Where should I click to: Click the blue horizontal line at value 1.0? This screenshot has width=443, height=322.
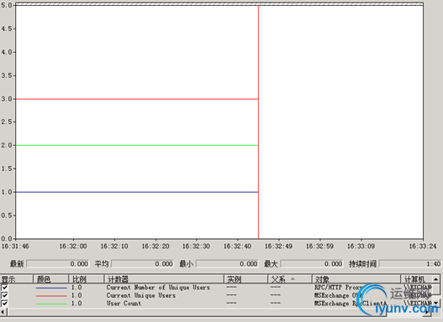[137, 192]
